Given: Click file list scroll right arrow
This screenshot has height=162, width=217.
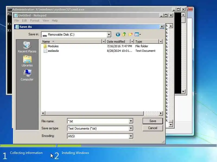Looking at the screenshot, I should (x=161, y=113).
